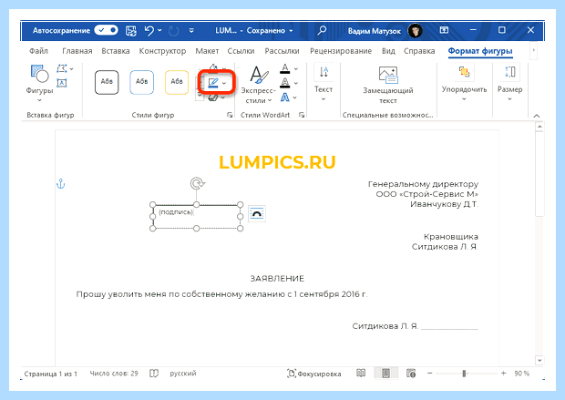The height and width of the screenshot is (400, 565).
Task: Select the Формат фигуры tab
Action: click(480, 51)
